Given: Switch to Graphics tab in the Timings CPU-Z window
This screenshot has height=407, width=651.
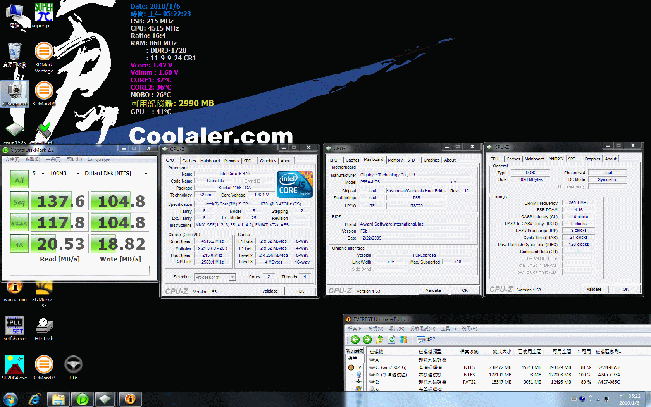Looking at the screenshot, I should coord(592,159).
